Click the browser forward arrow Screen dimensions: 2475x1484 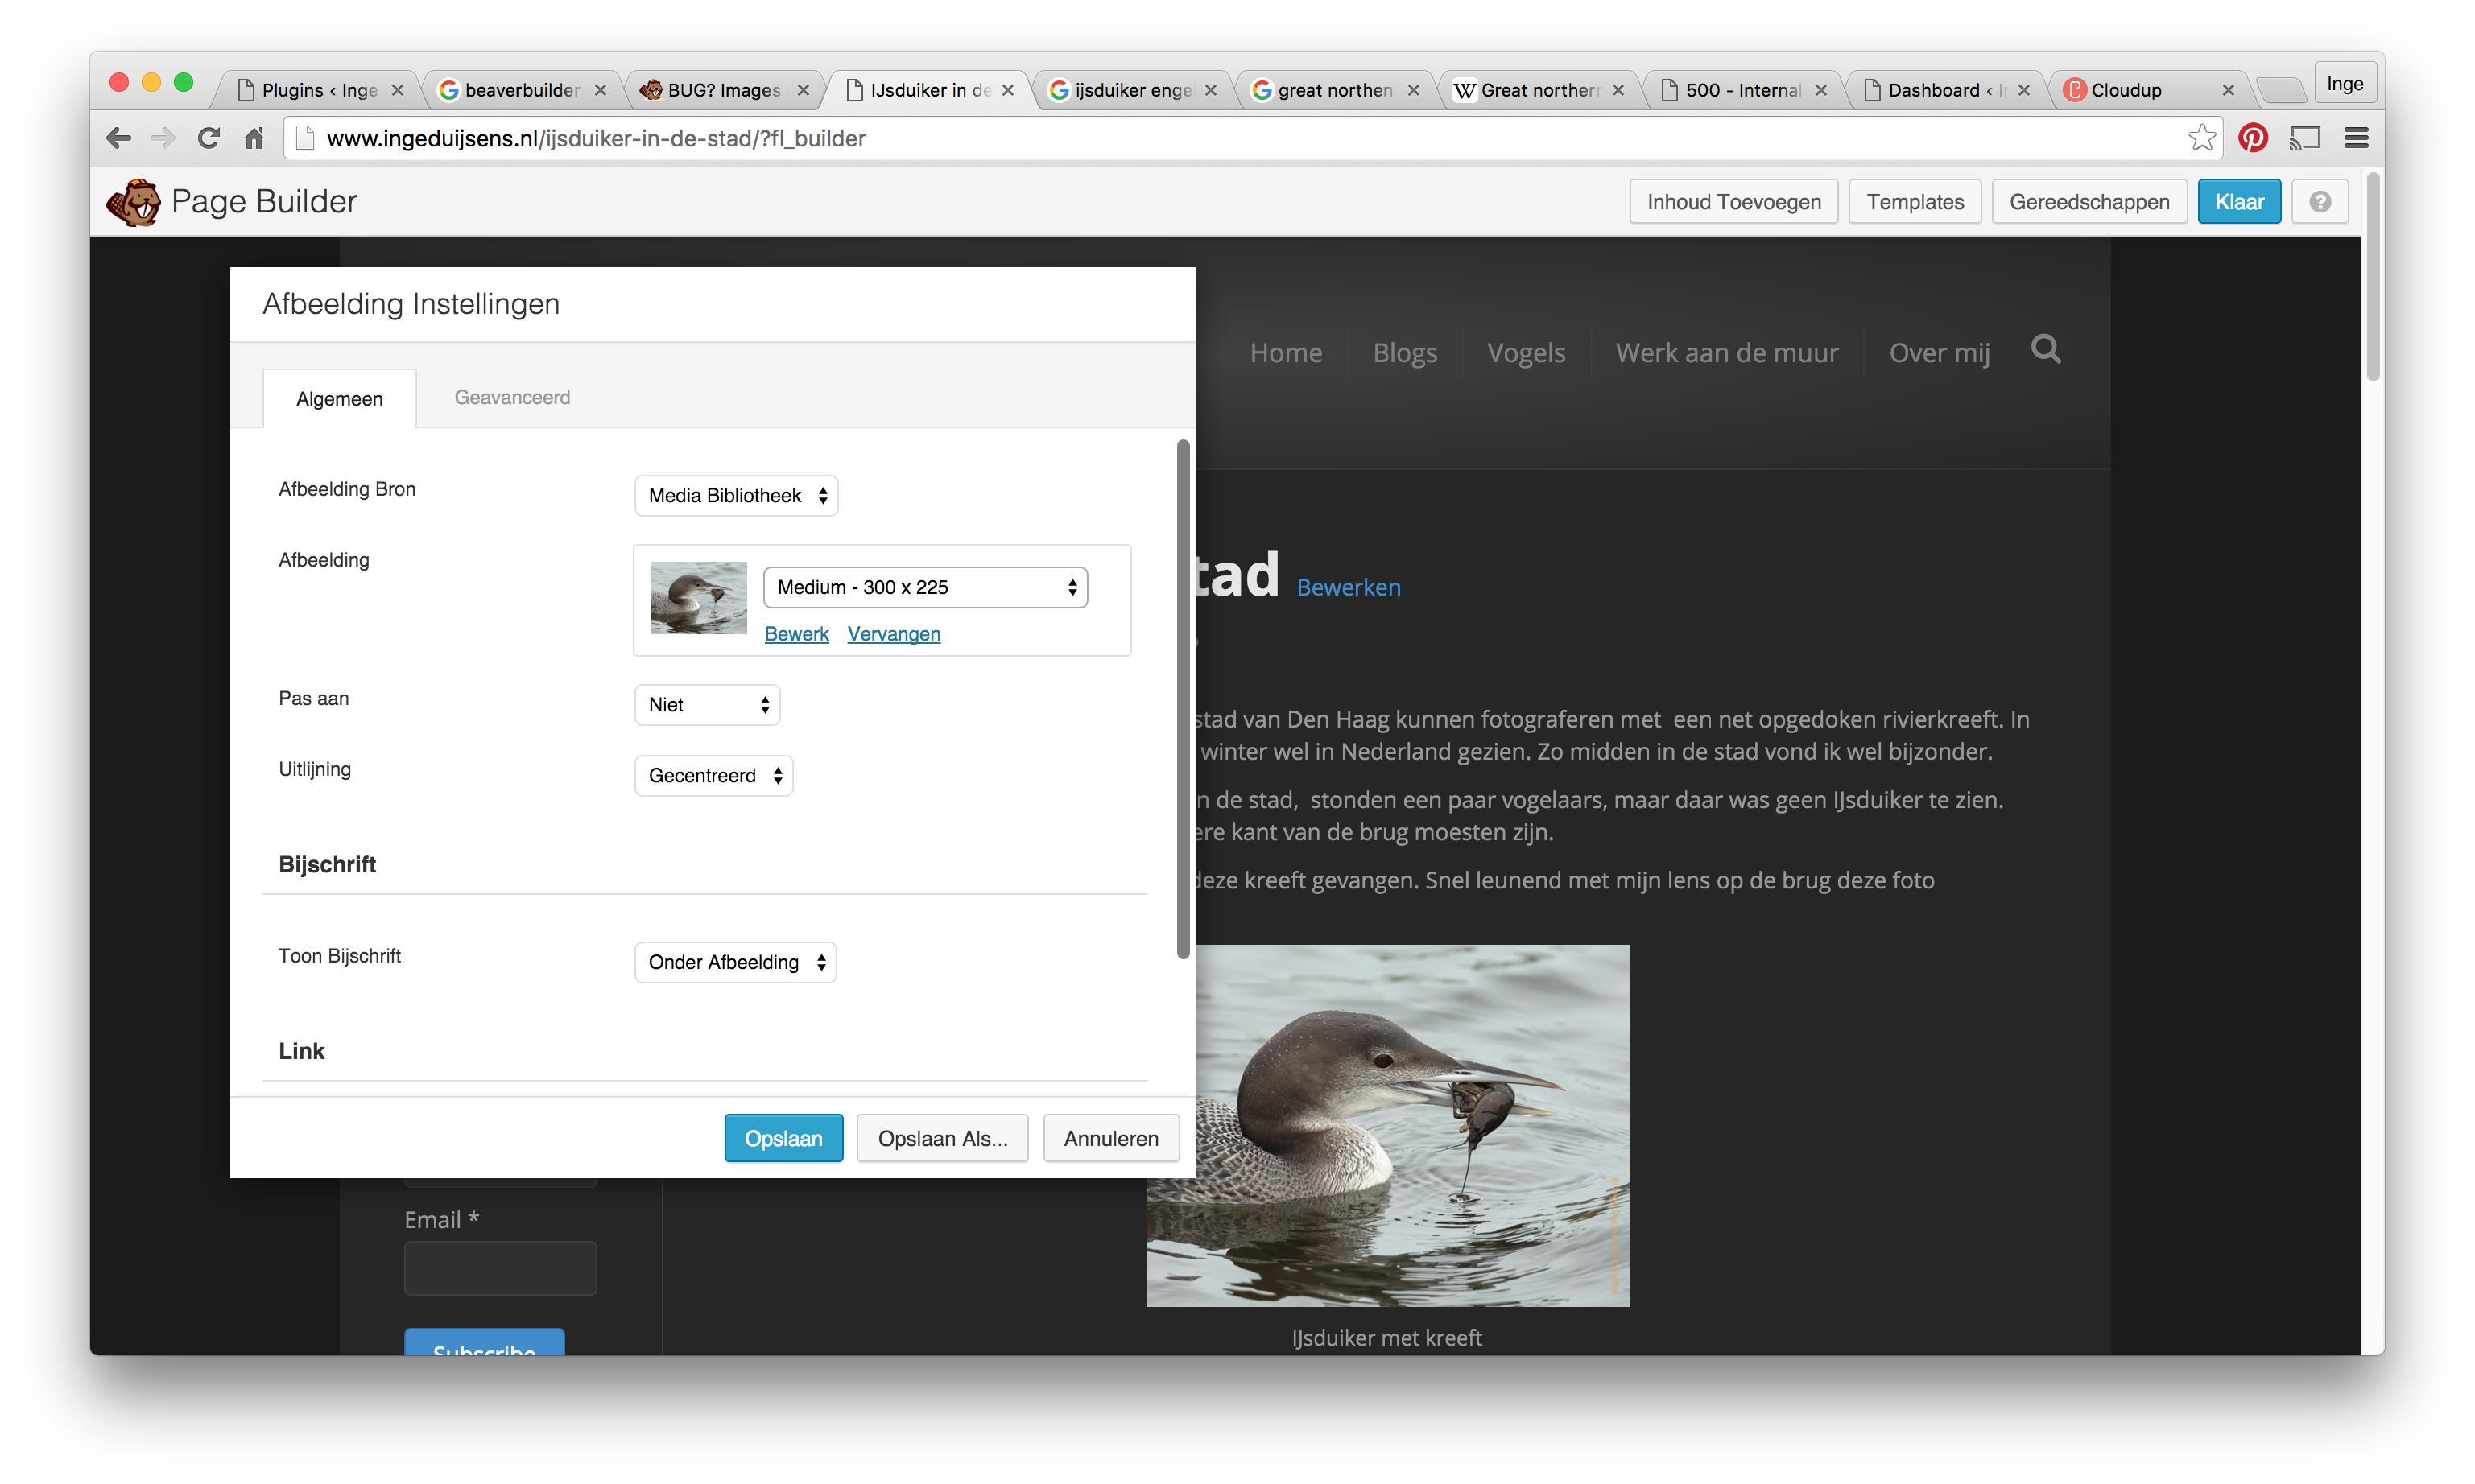162,138
